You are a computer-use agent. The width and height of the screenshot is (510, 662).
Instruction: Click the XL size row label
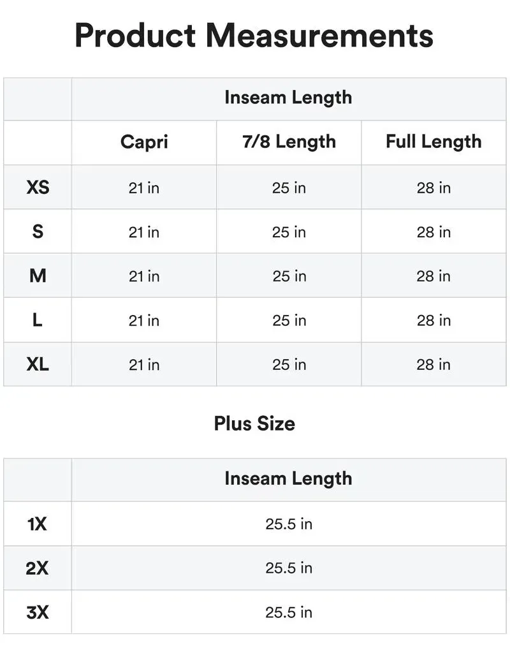coord(38,364)
